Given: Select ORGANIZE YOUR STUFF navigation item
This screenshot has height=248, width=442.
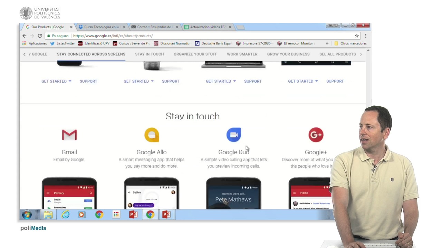Looking at the screenshot, I should pos(195,54).
